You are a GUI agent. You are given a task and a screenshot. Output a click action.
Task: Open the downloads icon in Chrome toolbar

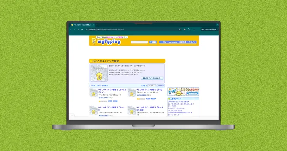click(x=194, y=29)
